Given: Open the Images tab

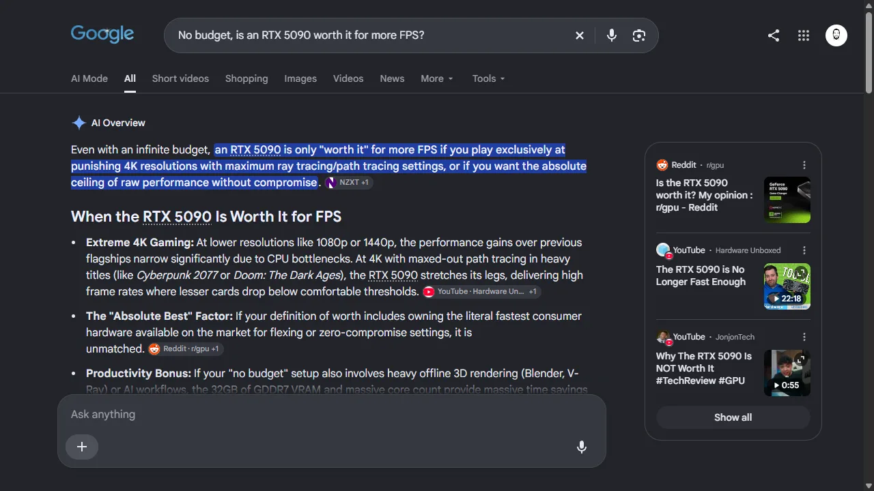Looking at the screenshot, I should (x=300, y=78).
